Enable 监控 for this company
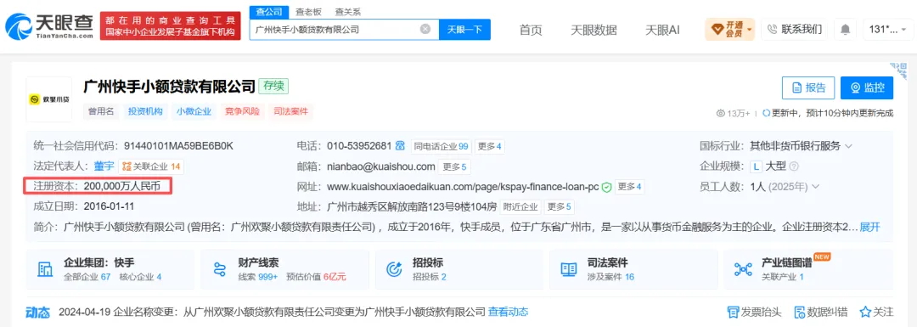The image size is (917, 327). tap(867, 87)
